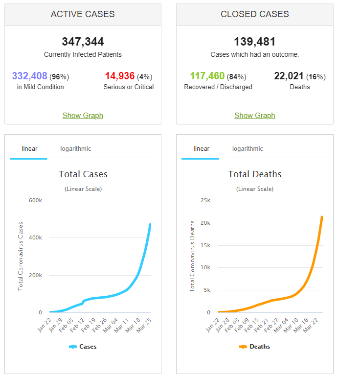Switch Total Cases chart to logarithmic
Screen dimensions: 338x377
click(76, 149)
